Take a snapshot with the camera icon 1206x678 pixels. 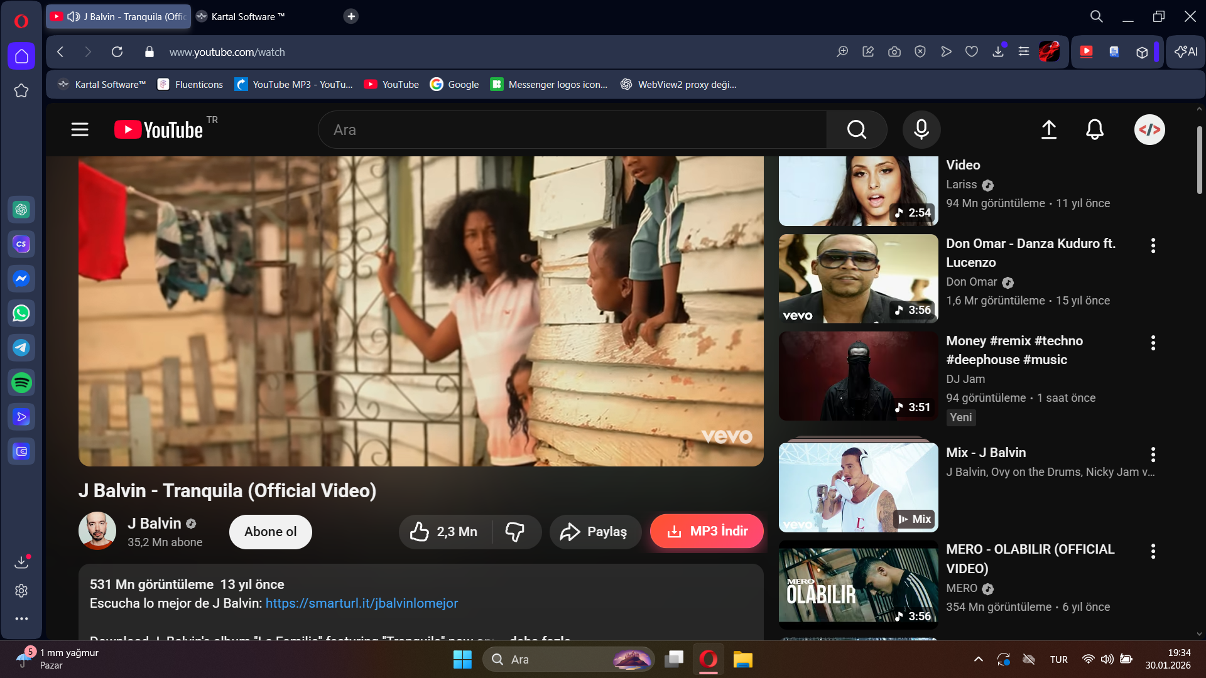point(894,52)
